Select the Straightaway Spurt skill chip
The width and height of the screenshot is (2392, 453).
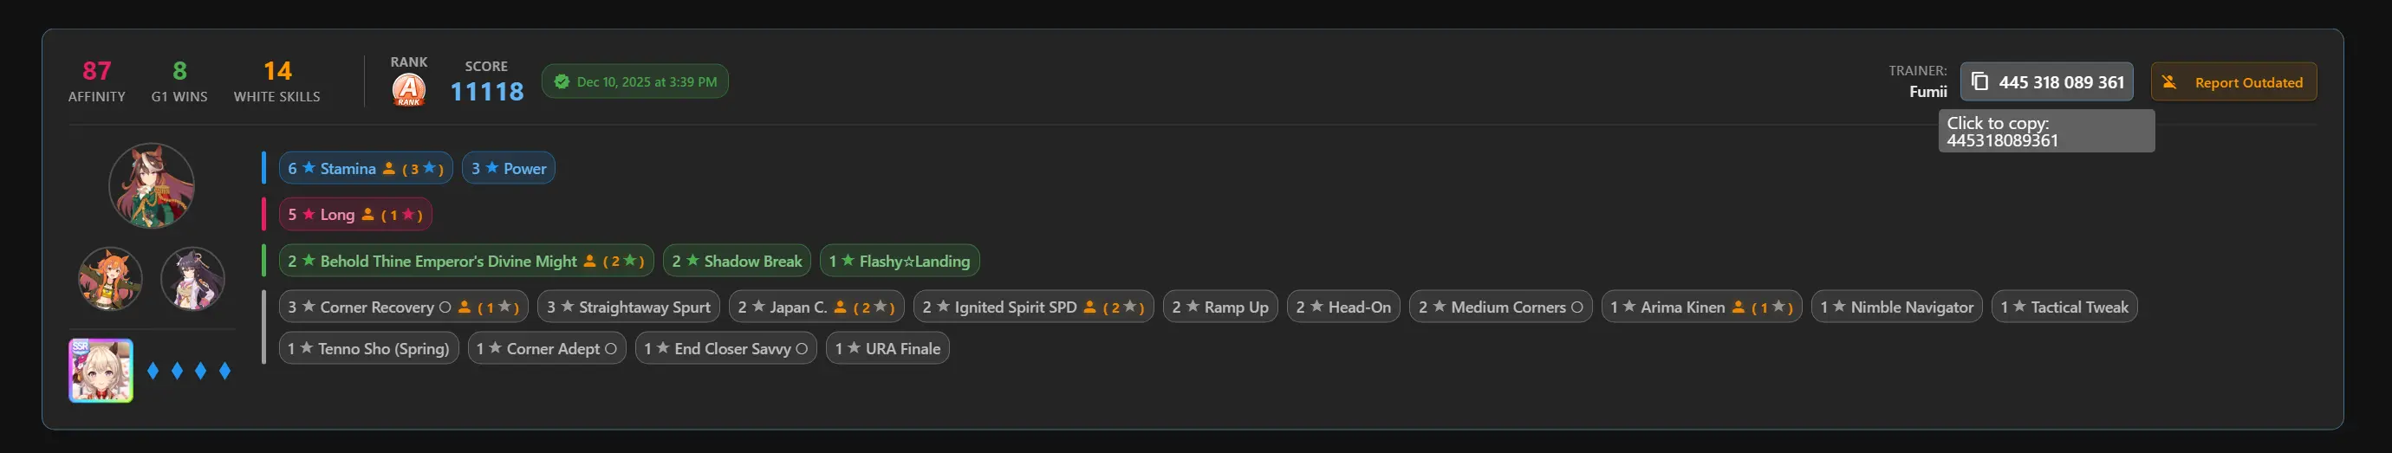tap(627, 307)
